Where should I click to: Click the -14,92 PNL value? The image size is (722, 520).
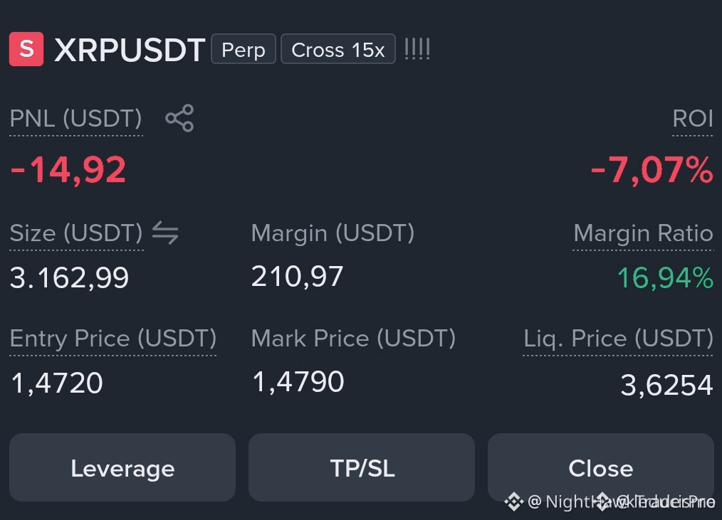(68, 170)
